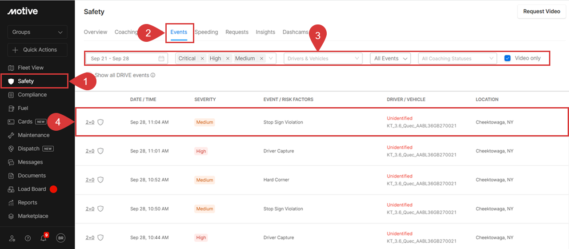Click 2+0 link in 10:50 AM row
The width and height of the screenshot is (569, 249).
tap(90, 209)
